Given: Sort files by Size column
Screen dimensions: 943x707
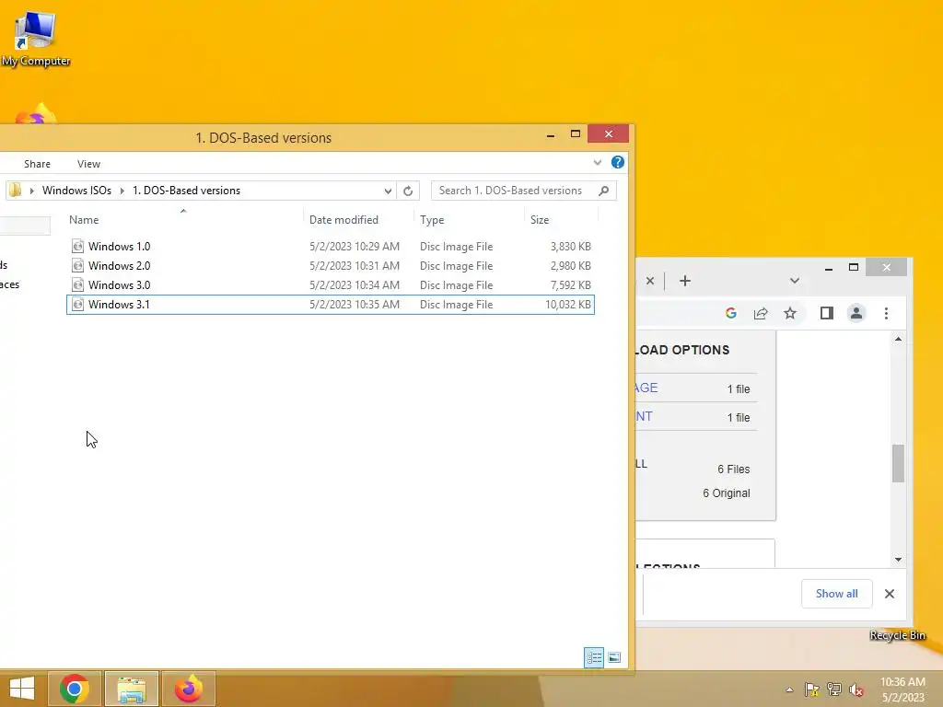Looking at the screenshot, I should tap(540, 220).
